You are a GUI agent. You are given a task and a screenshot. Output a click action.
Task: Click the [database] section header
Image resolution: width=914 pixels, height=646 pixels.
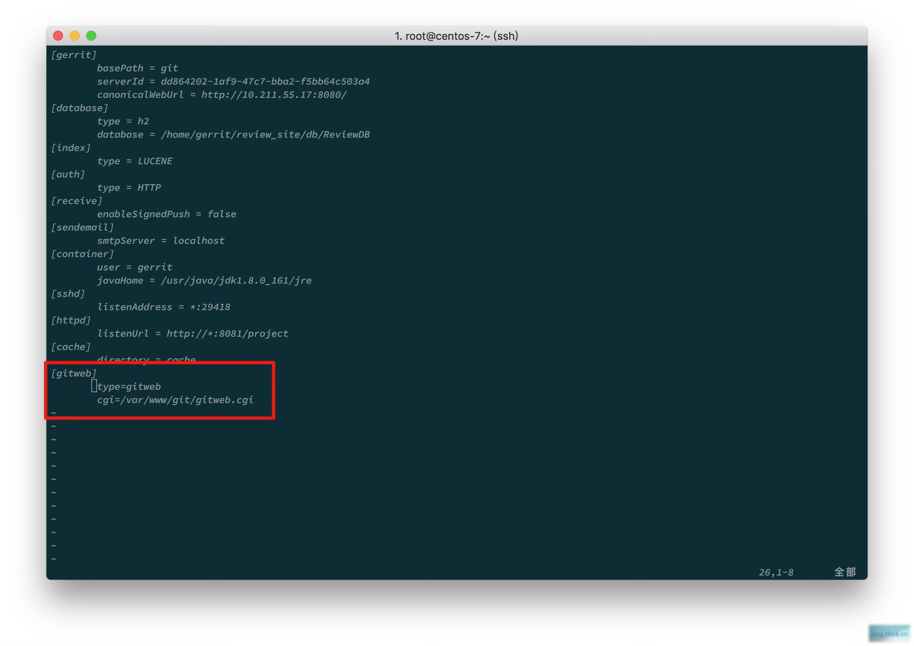pos(80,108)
